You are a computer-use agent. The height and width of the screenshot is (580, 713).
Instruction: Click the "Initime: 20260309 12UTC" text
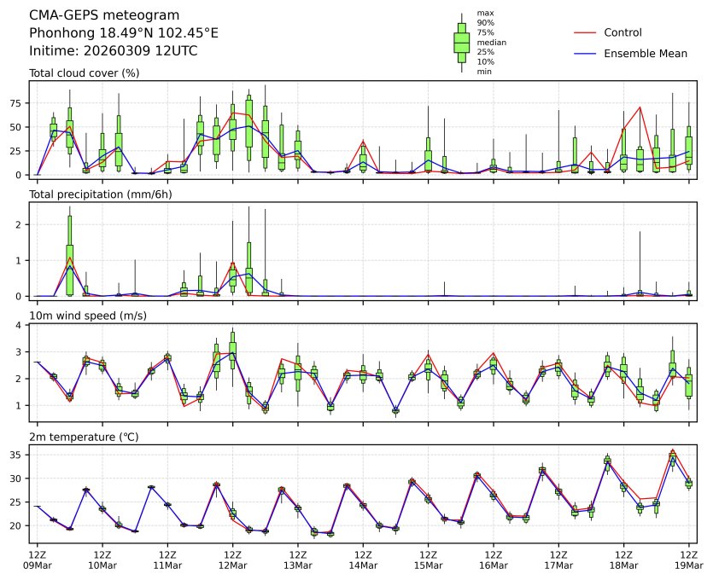coord(114,51)
